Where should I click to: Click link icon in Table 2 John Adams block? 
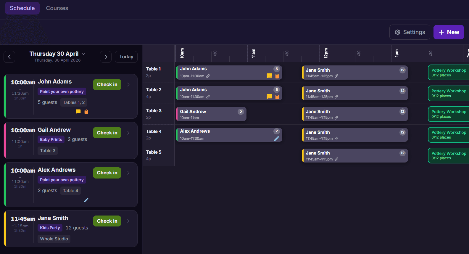tap(208, 97)
